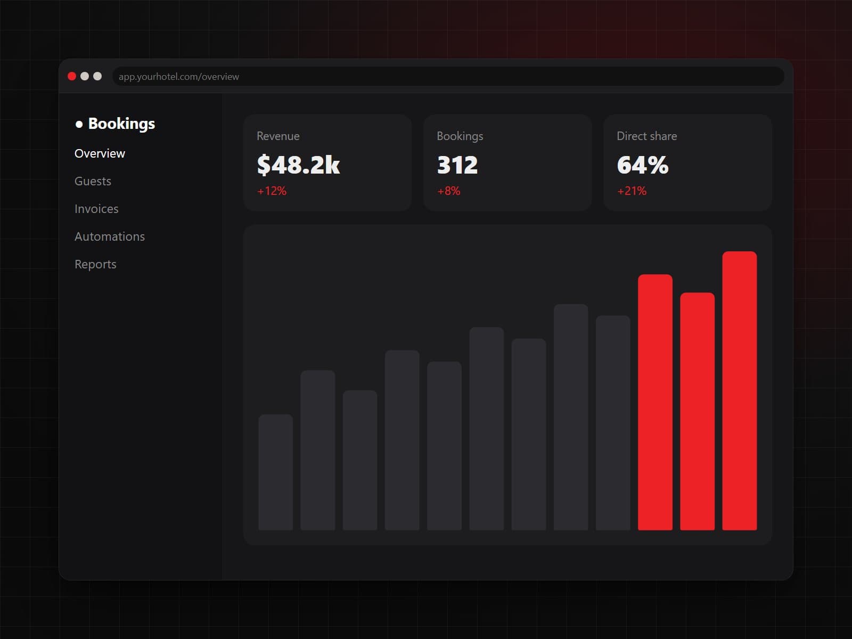Viewport: 852px width, 639px height.
Task: Click the first red chart bar
Action: coord(655,402)
